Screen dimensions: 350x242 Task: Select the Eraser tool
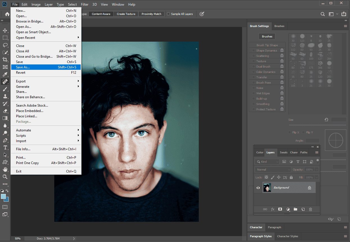click(5, 111)
